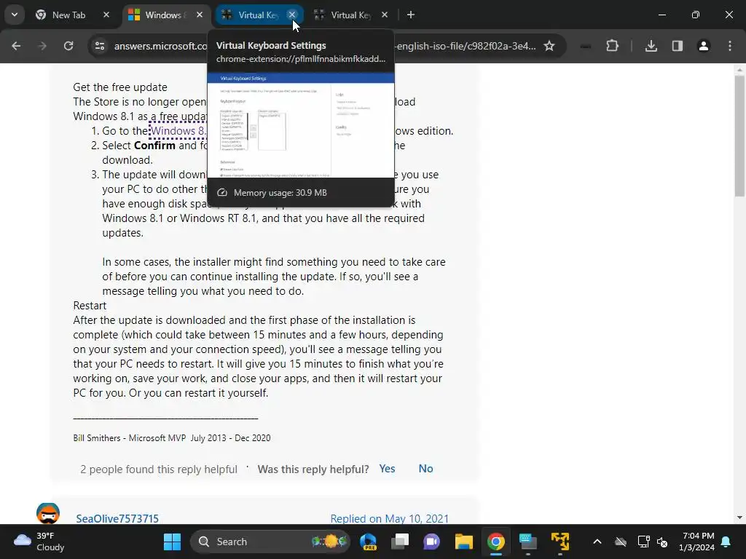The image size is (746, 559).
Task: Vote Yes on reply helpful
Action: click(387, 469)
